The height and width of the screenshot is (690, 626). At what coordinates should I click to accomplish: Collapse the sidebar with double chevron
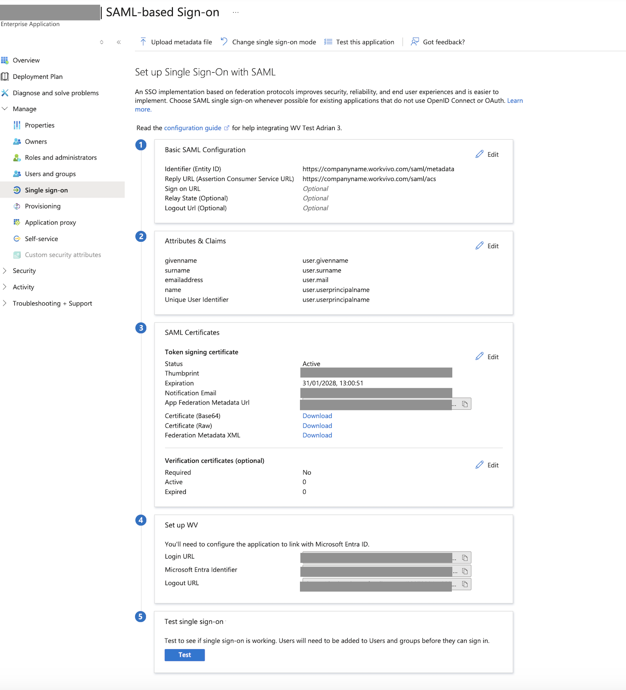(x=119, y=42)
